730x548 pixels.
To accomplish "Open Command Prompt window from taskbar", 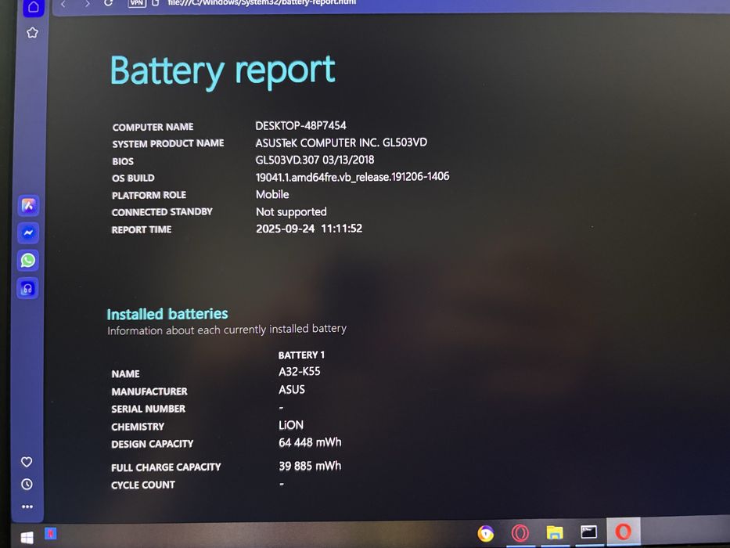I will [588, 532].
